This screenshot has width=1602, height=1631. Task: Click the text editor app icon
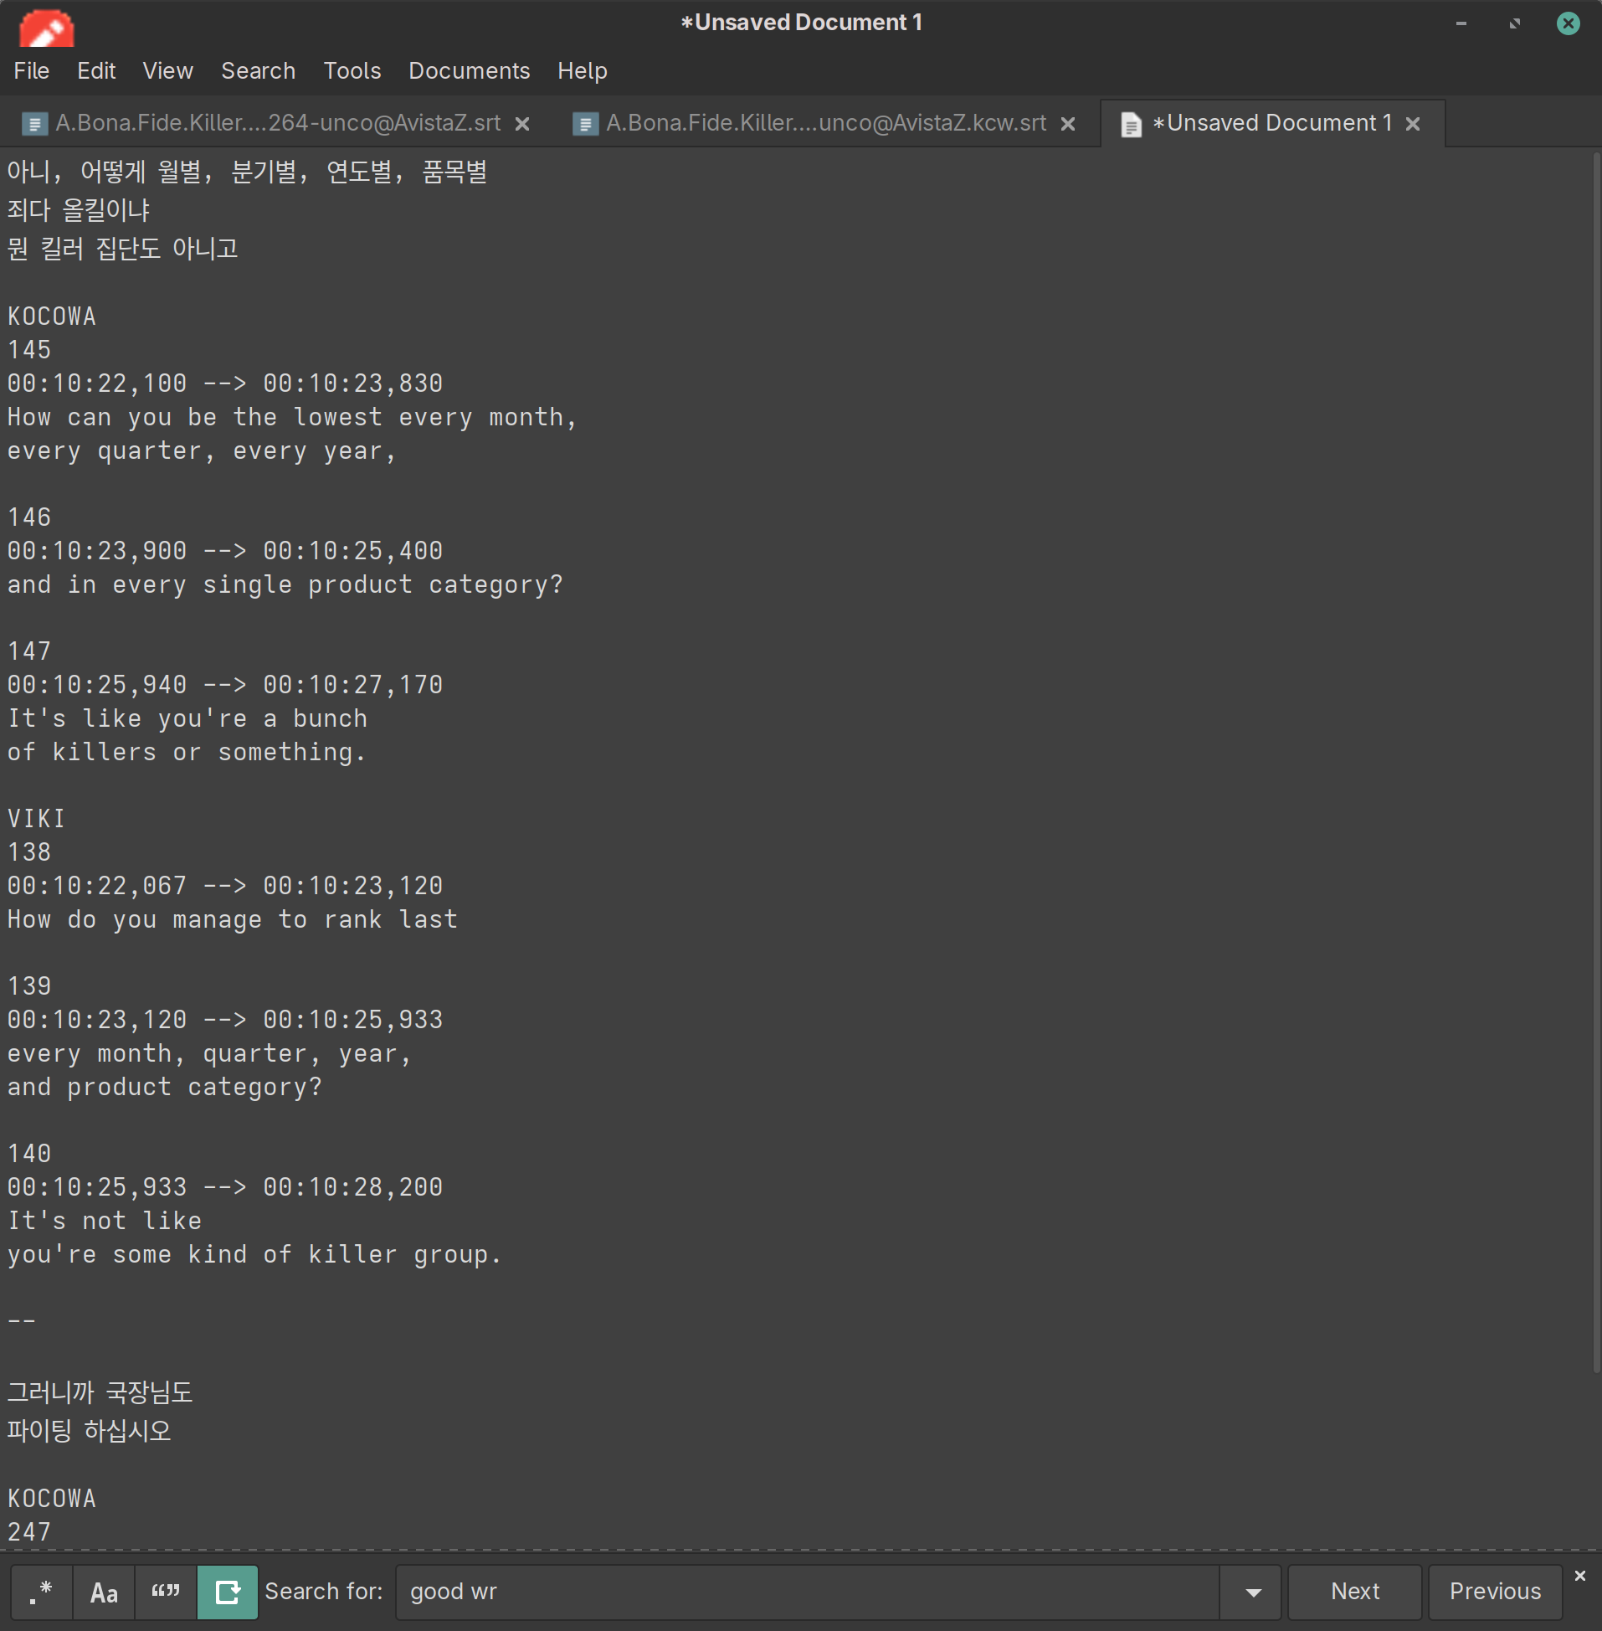[x=47, y=28]
